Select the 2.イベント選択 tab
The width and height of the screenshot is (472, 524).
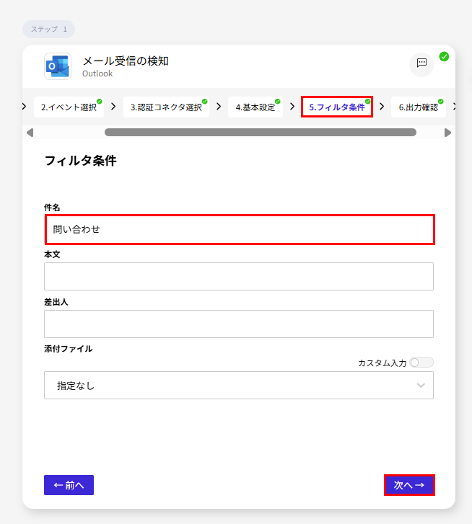[x=69, y=107]
